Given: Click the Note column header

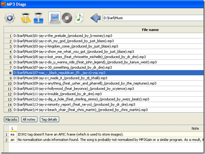Looking at the screenshot, I should pos(110,128).
